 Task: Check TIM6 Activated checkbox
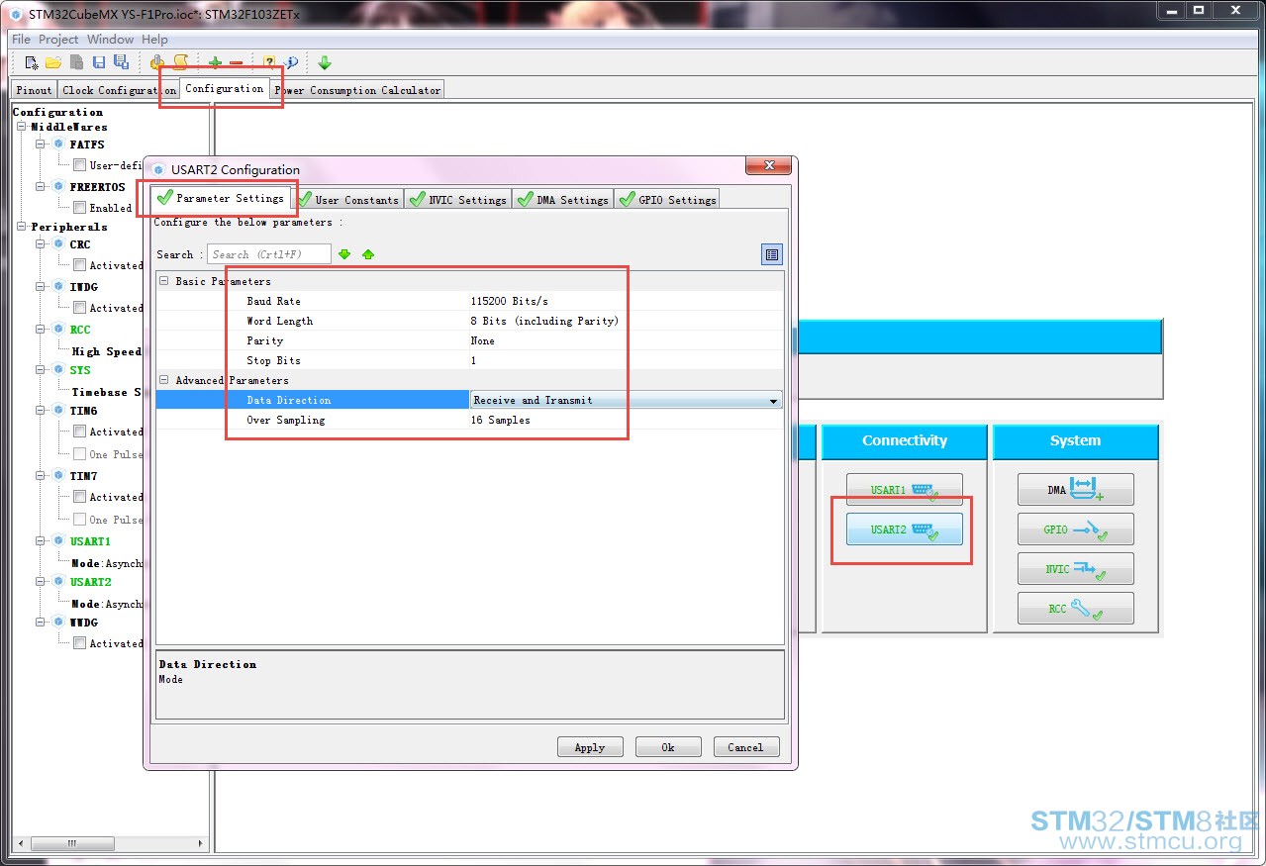(x=79, y=432)
